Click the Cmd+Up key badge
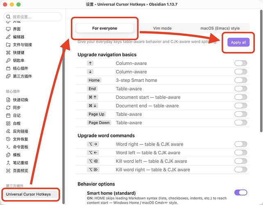 [93, 97]
